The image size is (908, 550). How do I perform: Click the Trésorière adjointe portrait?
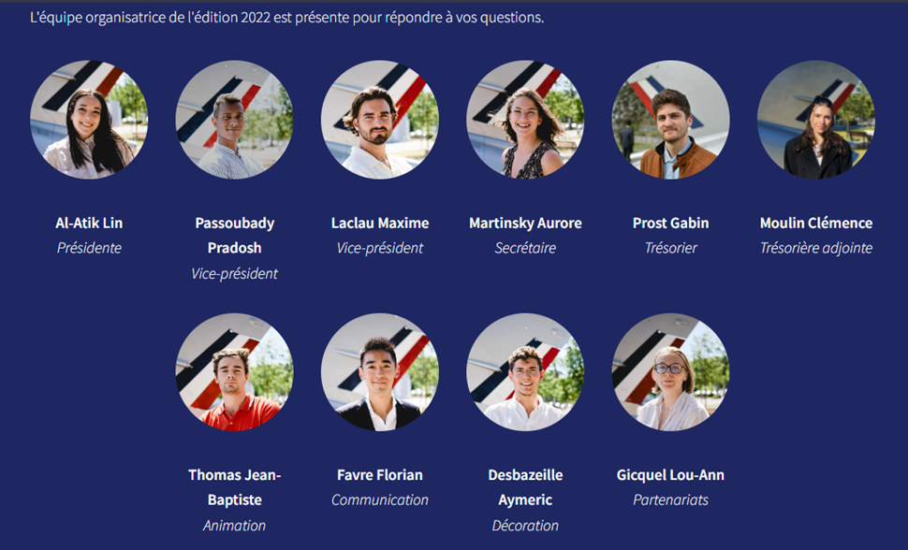[816, 120]
